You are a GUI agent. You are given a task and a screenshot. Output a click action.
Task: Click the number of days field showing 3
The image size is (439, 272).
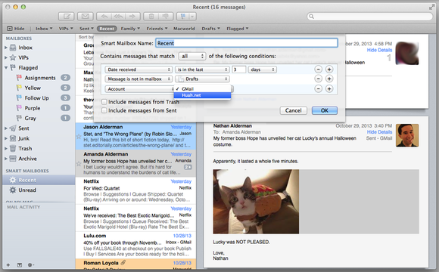pos(239,70)
